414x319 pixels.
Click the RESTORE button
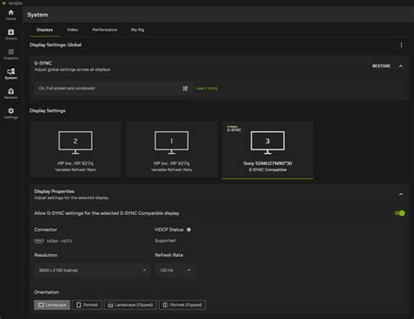381,66
